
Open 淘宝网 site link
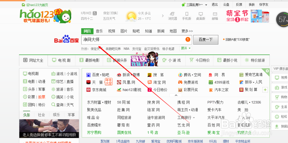[x=157, y=82]
